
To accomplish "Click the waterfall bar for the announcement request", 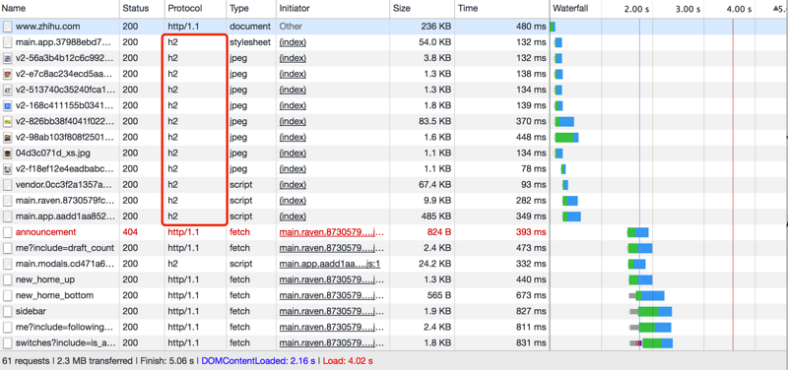I will 637,232.
